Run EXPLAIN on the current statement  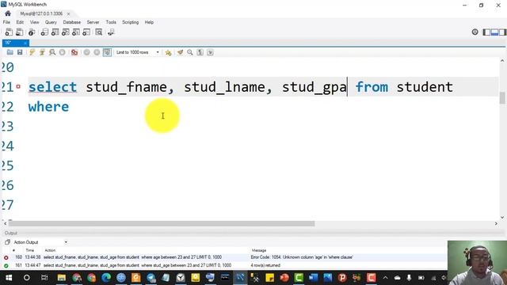[52, 52]
